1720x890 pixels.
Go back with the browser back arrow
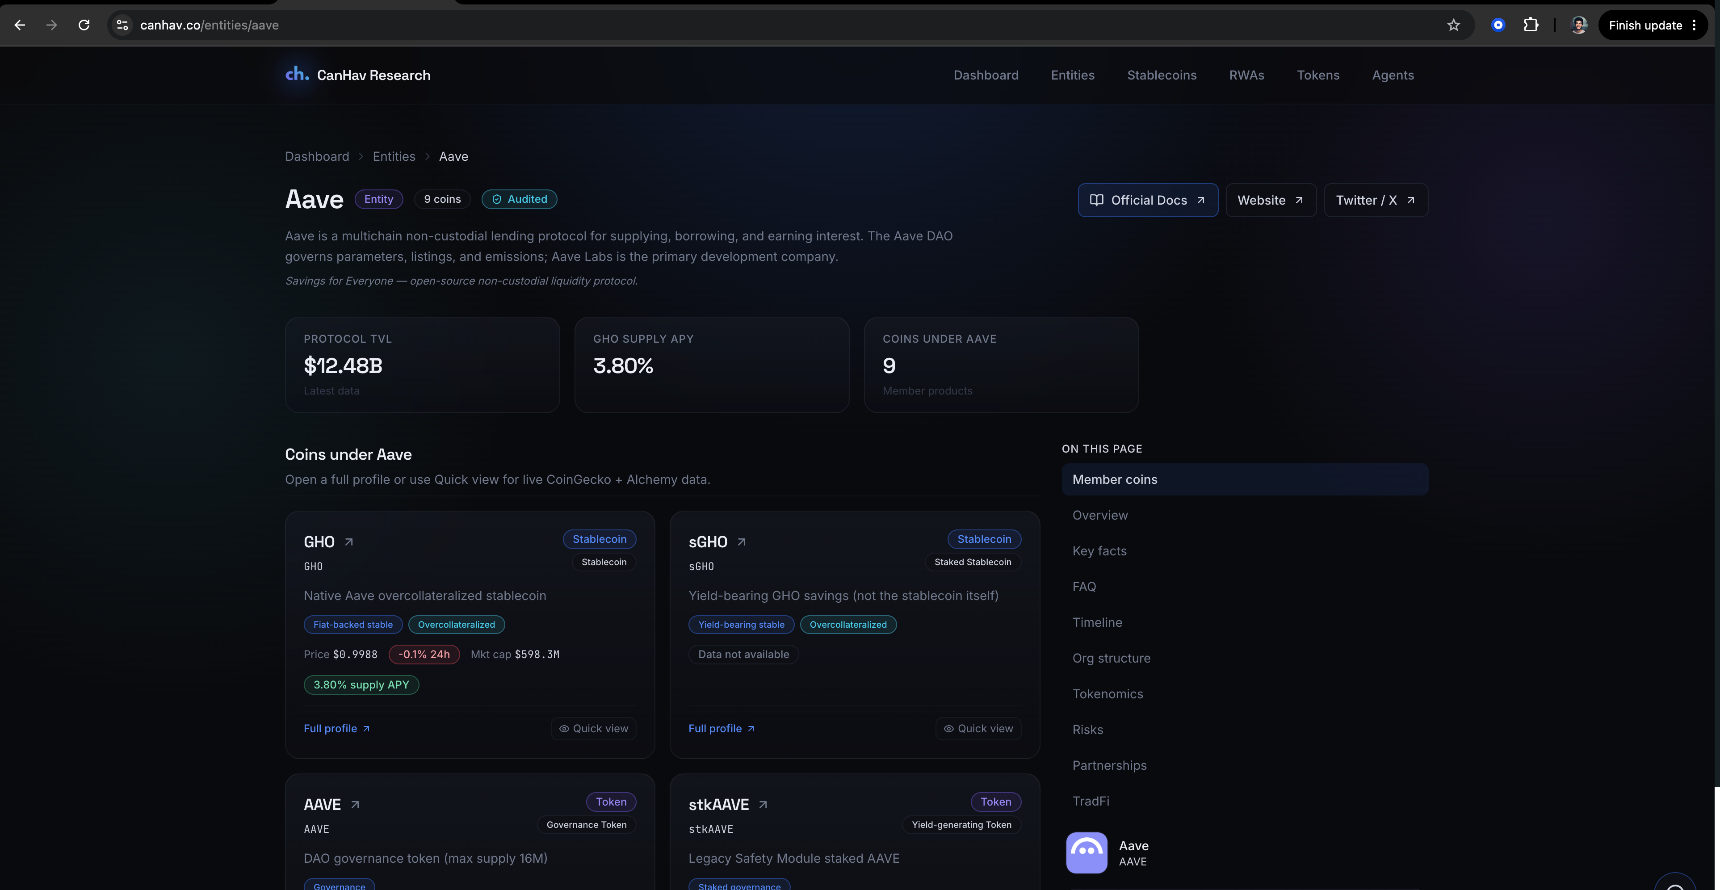click(20, 25)
